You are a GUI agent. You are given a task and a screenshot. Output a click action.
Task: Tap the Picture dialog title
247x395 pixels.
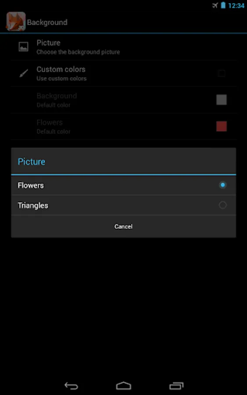tap(32, 162)
